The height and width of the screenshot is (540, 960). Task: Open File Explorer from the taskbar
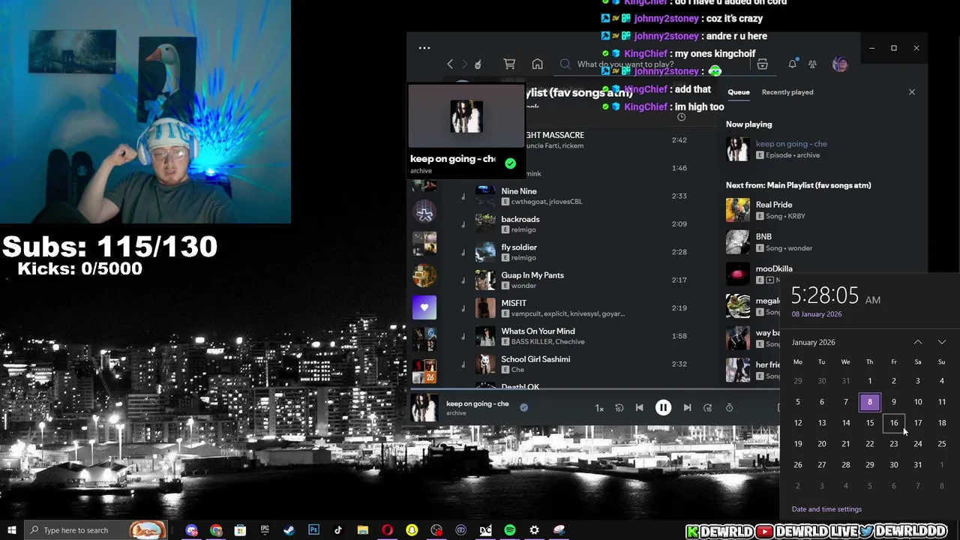coord(362,530)
